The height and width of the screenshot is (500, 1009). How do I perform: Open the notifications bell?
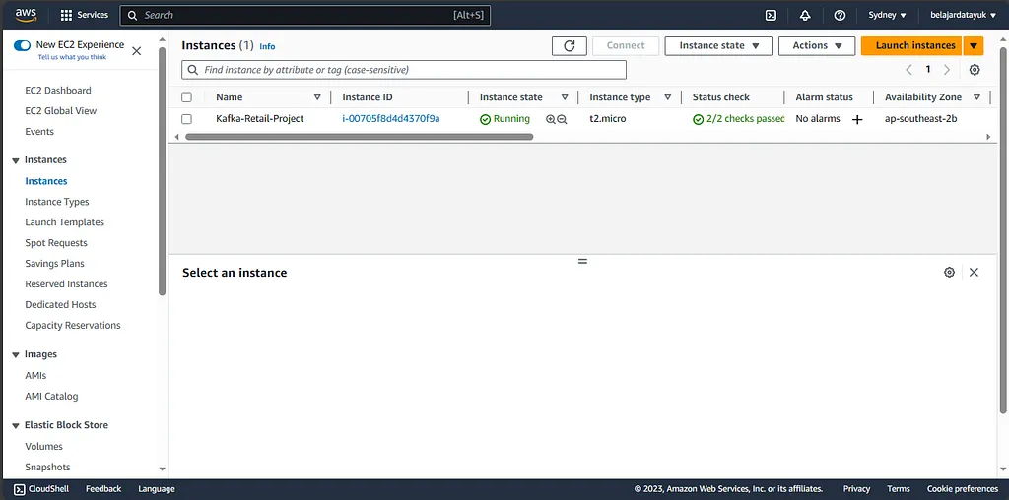coord(805,15)
